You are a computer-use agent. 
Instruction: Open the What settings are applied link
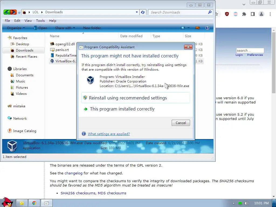point(109,134)
